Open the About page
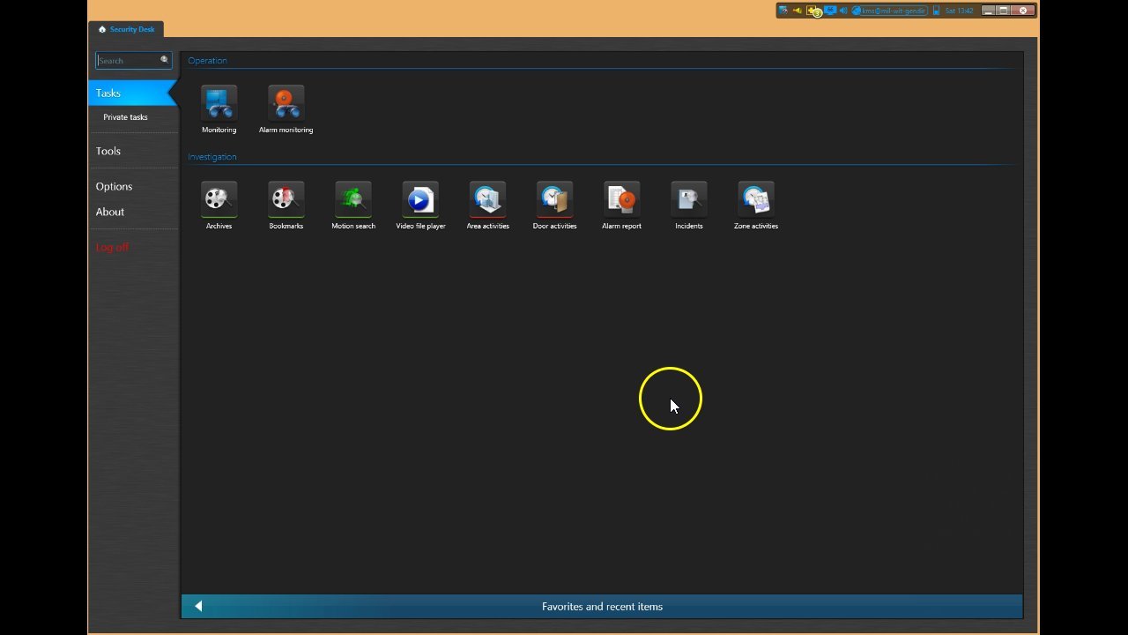This screenshot has height=635, width=1128. [110, 212]
